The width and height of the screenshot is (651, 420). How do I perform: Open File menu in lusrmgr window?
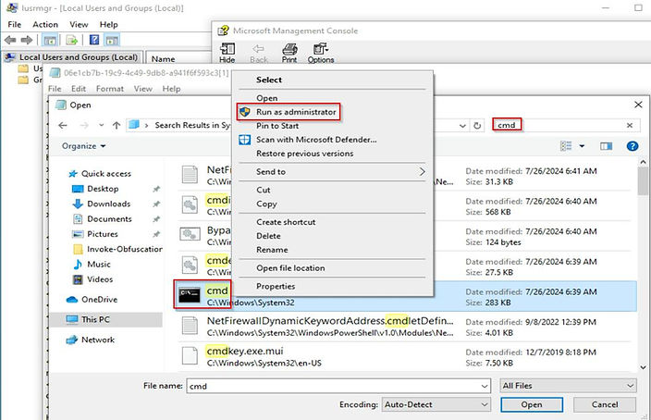(14, 24)
